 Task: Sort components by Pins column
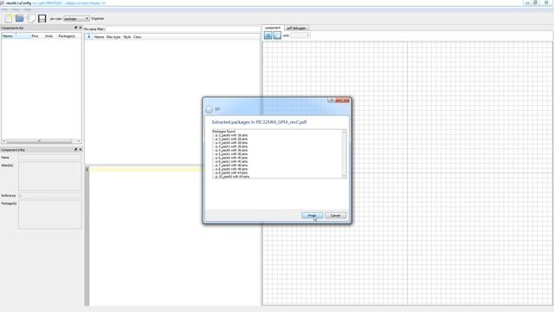click(x=35, y=36)
